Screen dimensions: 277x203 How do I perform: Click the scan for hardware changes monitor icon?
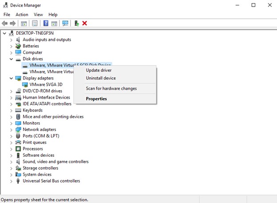[x=65, y=23]
